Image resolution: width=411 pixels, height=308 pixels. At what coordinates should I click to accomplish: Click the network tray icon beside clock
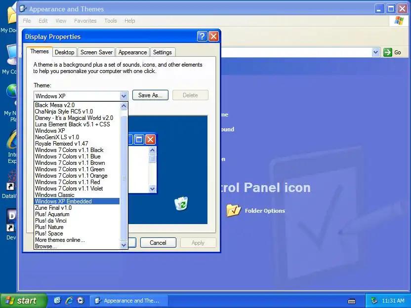pos(374,301)
